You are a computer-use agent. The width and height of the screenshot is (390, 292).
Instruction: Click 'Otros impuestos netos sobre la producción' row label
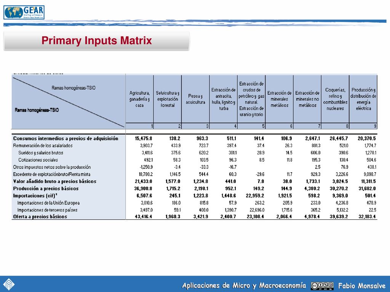[x=52, y=167]
